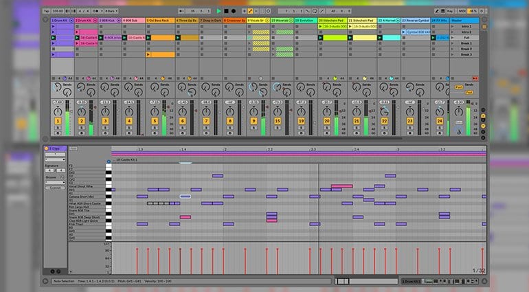Enable Draw Mode pencil button
Image resolution: width=529 pixels, height=292 pixels.
[437, 11]
